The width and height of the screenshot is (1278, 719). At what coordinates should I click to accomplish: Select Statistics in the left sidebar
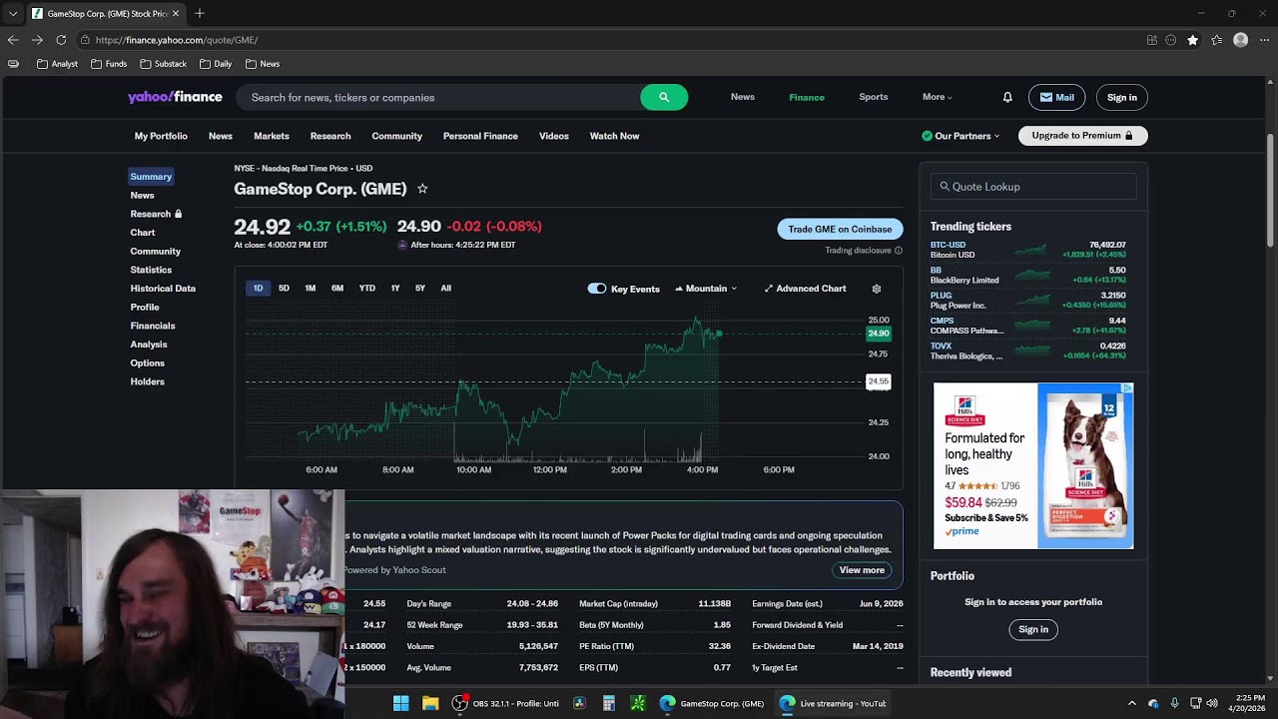tap(151, 270)
